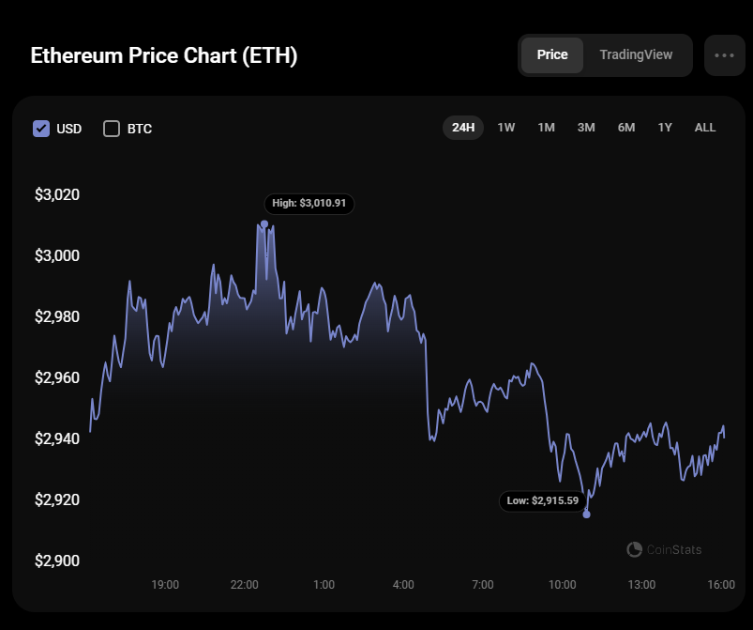
Task: Enable the BTC currency checkbox
Action: click(112, 129)
